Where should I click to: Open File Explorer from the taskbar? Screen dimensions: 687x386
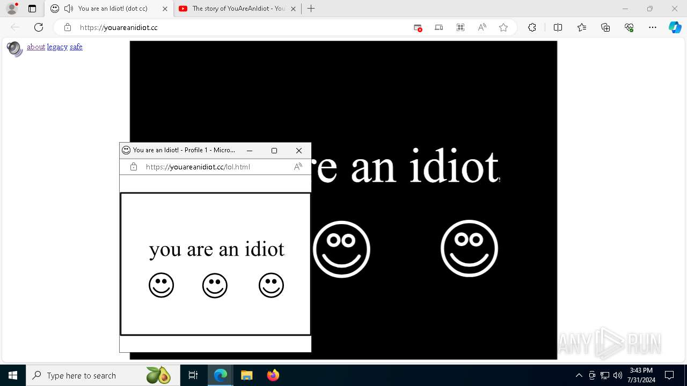pyautogui.click(x=247, y=375)
